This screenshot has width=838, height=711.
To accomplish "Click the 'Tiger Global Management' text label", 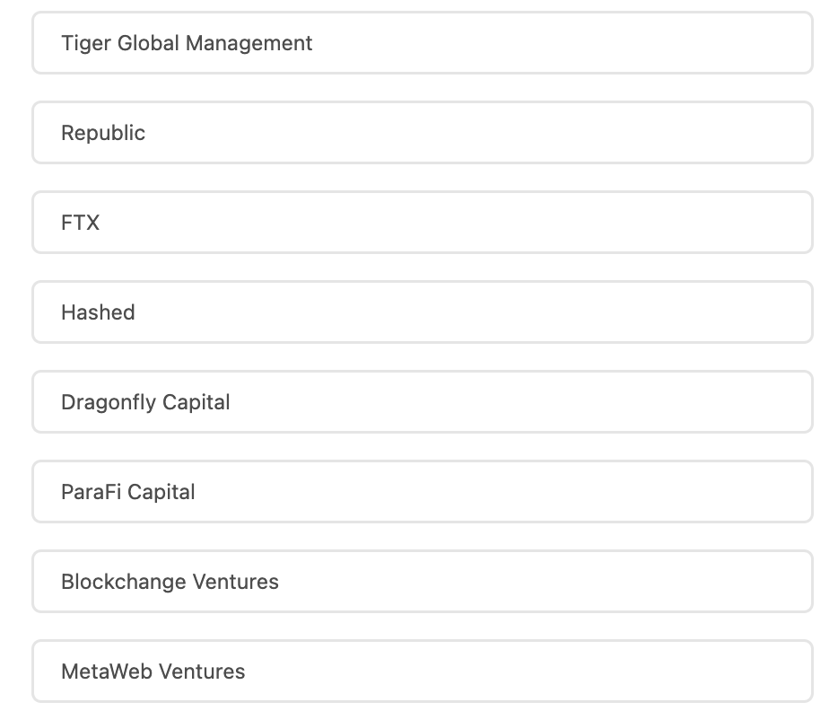I will [187, 43].
